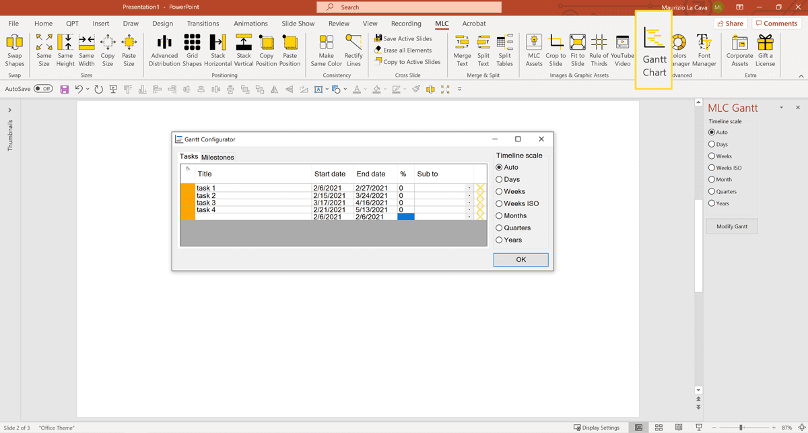Click the Paste Size icon
Viewport: 808px width, 433px height.
[129, 50]
